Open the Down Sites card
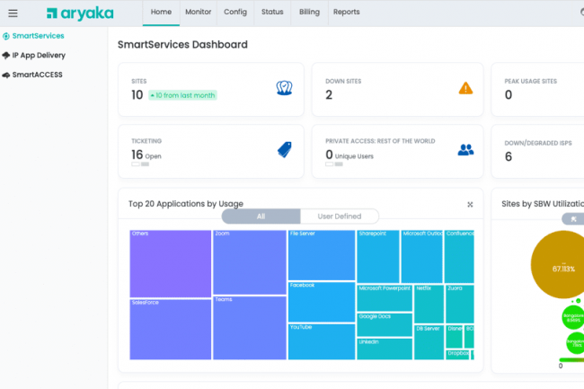Viewport: 584px width, 389px height. 397,89
